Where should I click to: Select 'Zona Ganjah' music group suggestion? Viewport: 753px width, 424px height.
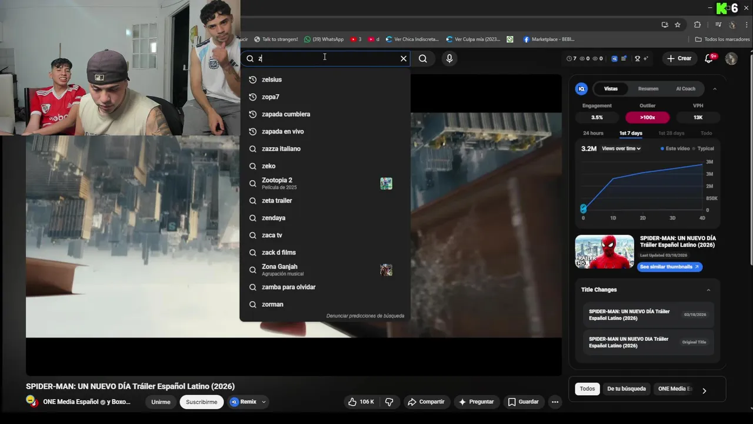pos(325,270)
